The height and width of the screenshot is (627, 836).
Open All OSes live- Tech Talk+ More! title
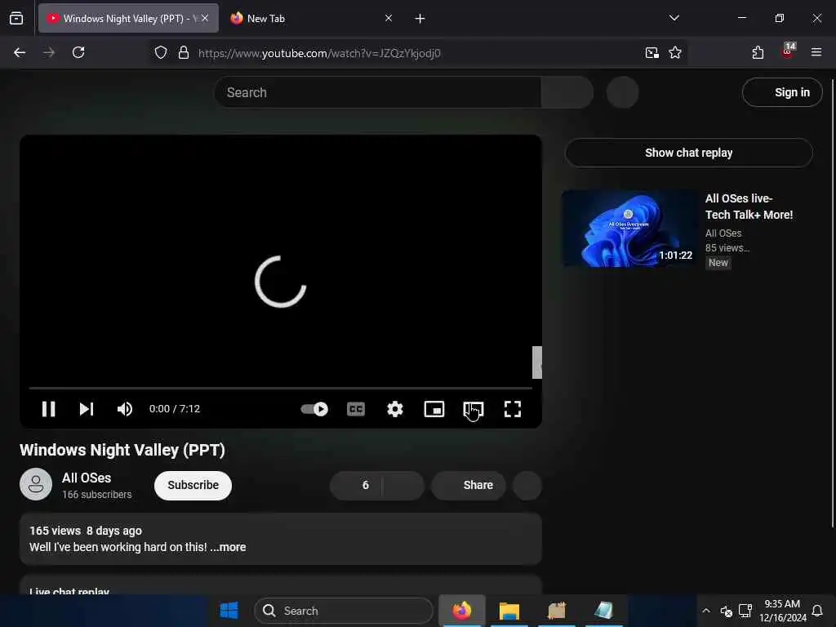click(749, 207)
